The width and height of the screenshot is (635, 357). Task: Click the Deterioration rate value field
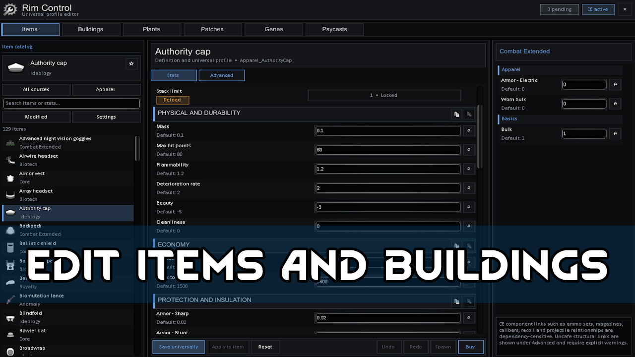pos(388,188)
